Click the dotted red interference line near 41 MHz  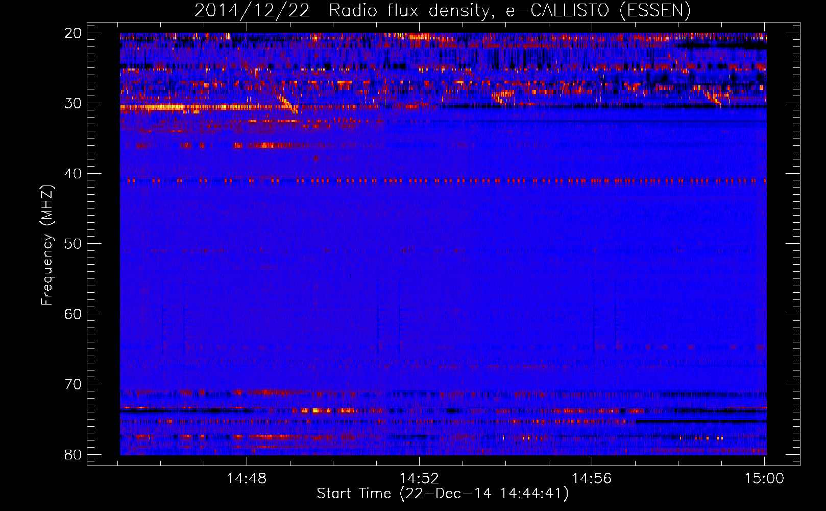[443, 180]
